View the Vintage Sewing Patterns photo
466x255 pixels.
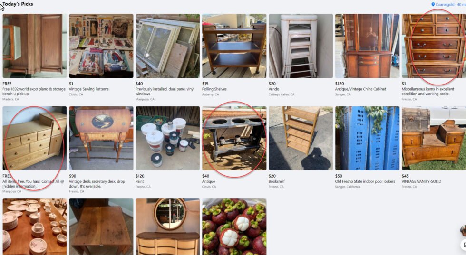[x=101, y=46]
